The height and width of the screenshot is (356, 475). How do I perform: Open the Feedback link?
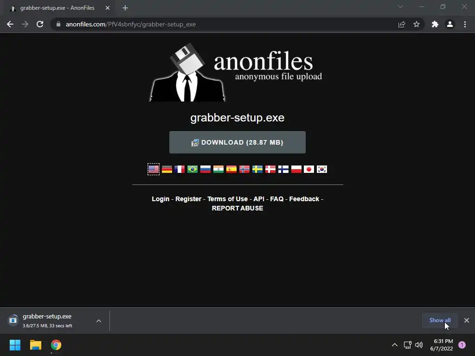tap(304, 199)
